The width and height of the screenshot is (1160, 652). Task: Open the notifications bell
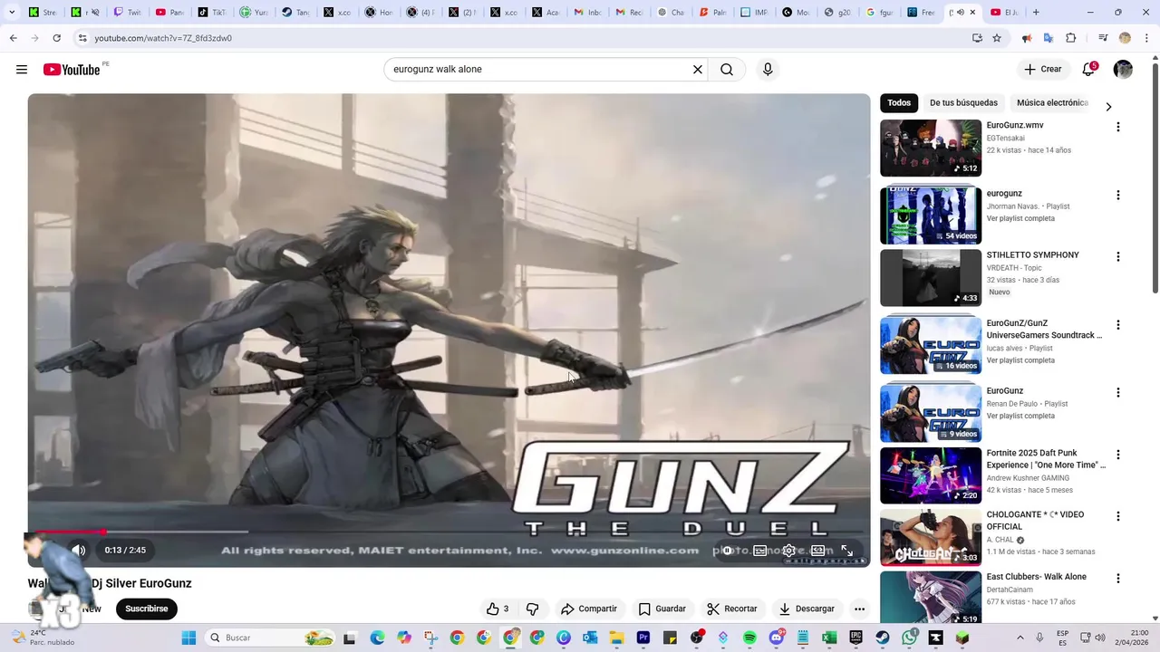coord(1089,69)
